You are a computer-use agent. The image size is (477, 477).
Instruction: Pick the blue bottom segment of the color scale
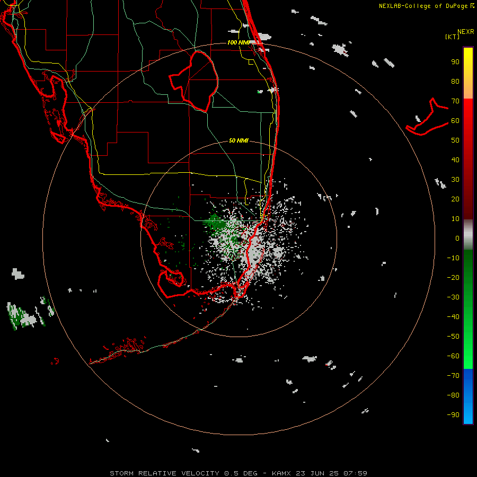coord(468,396)
